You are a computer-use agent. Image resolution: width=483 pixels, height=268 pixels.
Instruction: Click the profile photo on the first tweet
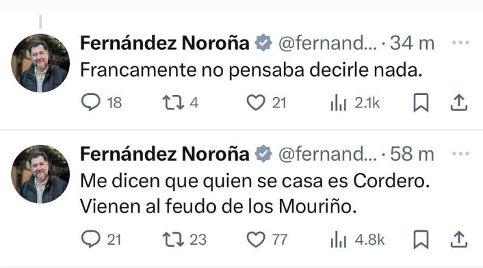pos(40,63)
